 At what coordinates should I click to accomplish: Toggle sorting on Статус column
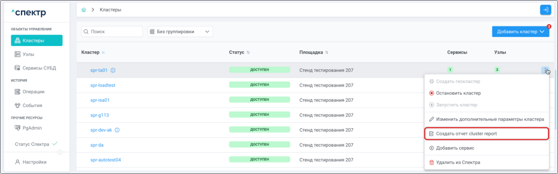(x=248, y=52)
